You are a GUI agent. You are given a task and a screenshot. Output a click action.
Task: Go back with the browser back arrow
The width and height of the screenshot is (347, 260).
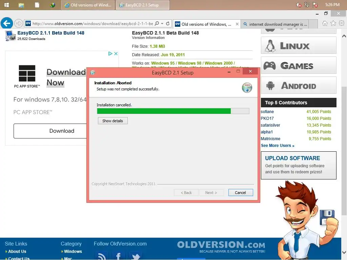pos(7,23)
